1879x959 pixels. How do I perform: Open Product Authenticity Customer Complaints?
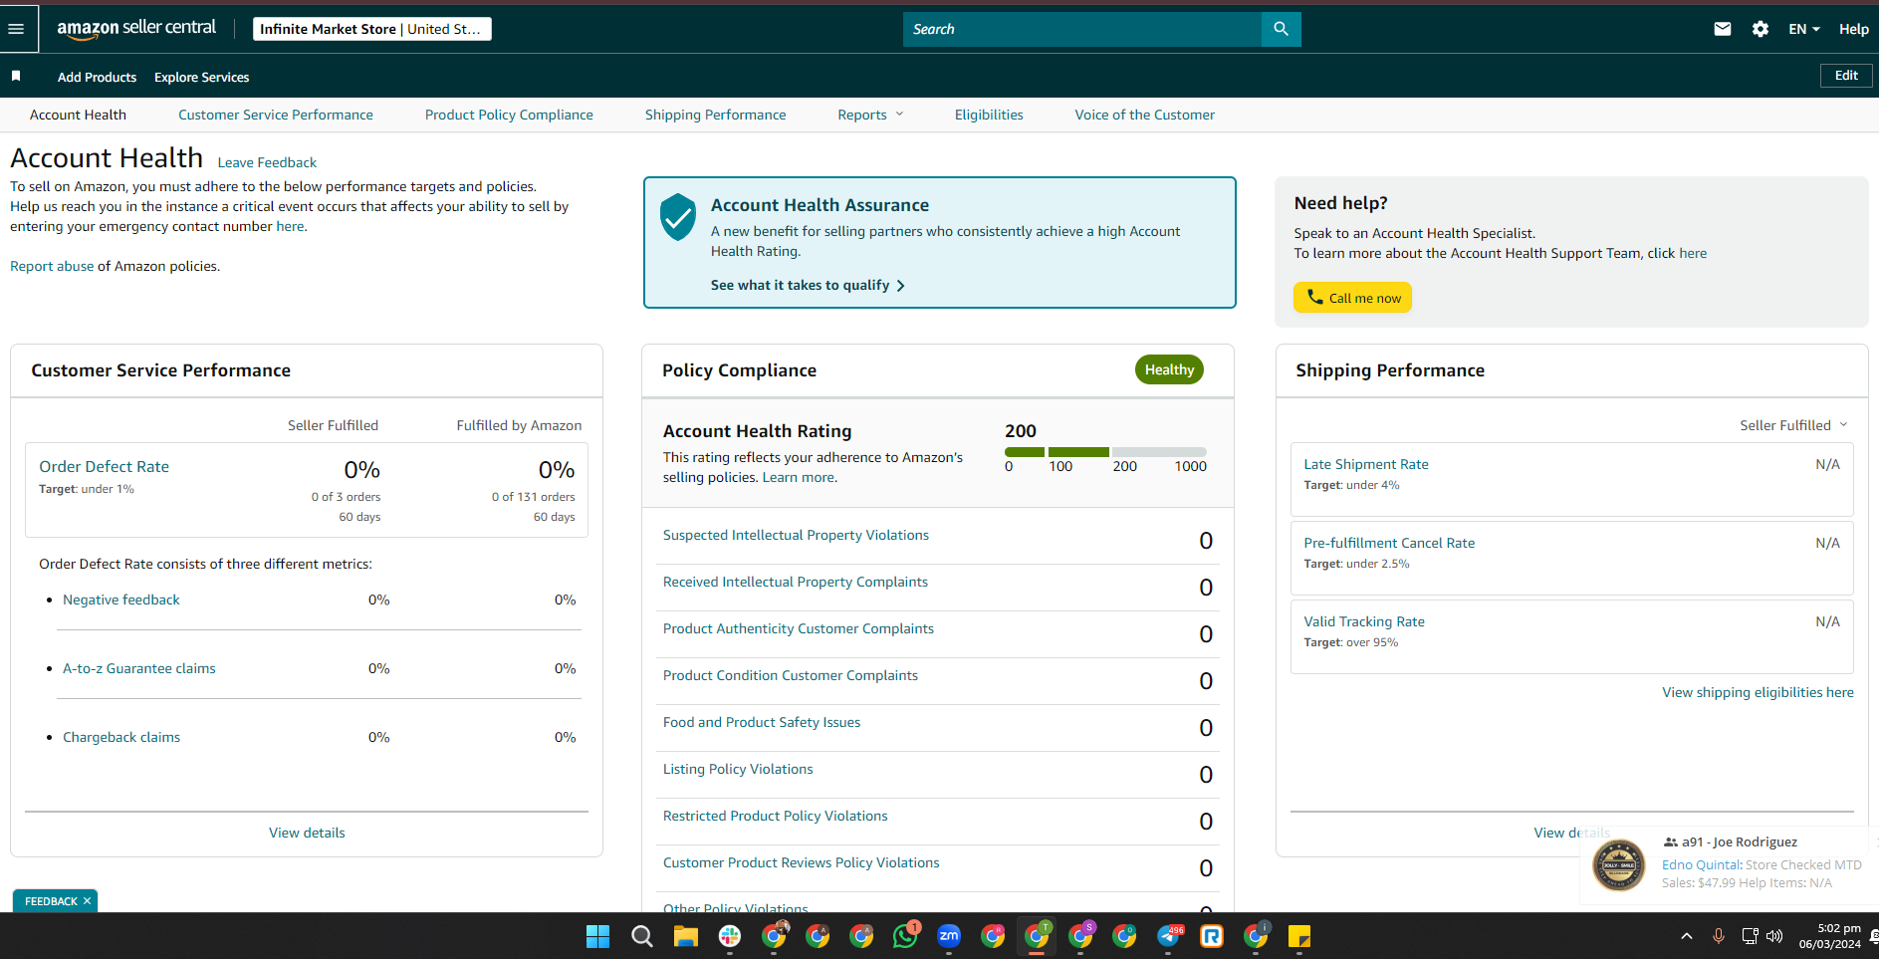tap(799, 628)
